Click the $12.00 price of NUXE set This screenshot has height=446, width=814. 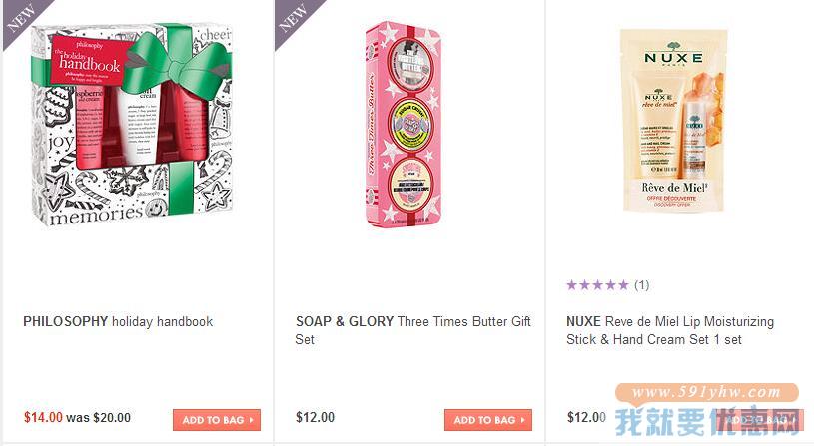(x=586, y=417)
